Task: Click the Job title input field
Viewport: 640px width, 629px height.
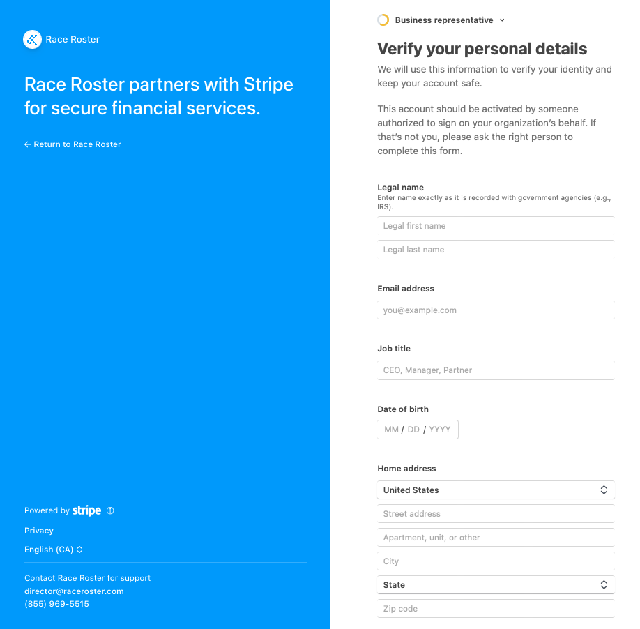Action: pos(496,370)
